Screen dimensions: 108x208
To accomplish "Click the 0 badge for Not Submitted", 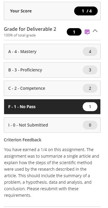I will (x=90, y=125).
